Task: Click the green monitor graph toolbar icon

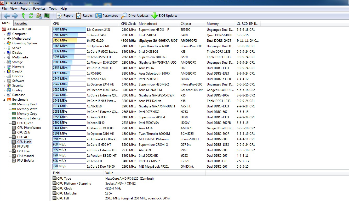Action: 47,16
